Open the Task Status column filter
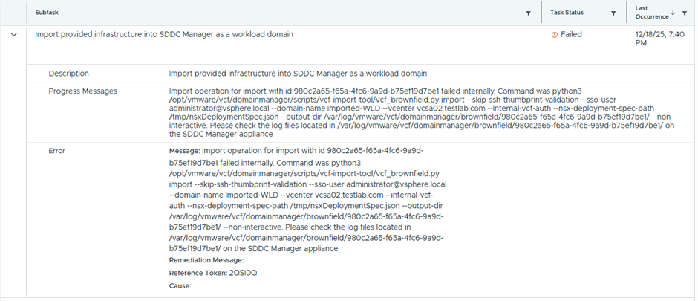This screenshot has width=698, height=301. point(613,13)
